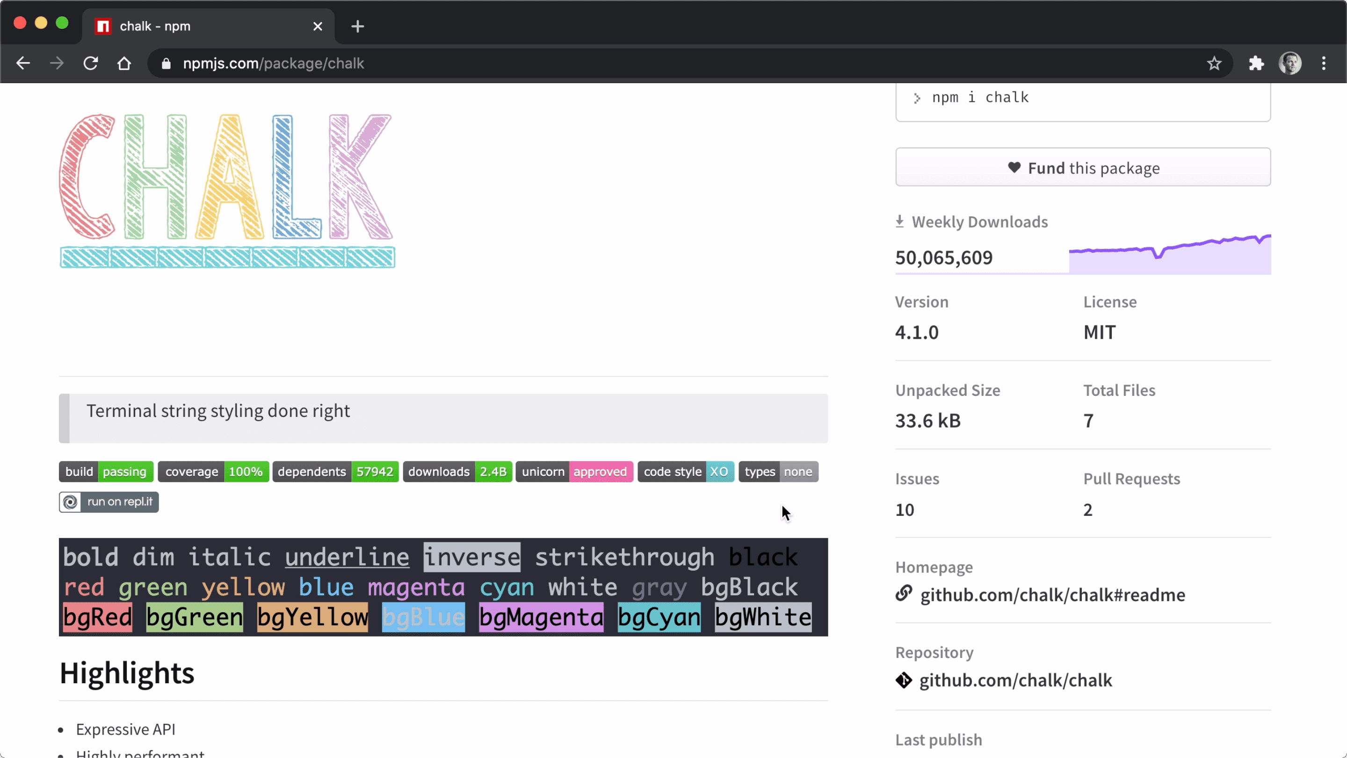Click the prompt chevron before npm i chalk
The height and width of the screenshot is (758, 1347).
coord(917,98)
